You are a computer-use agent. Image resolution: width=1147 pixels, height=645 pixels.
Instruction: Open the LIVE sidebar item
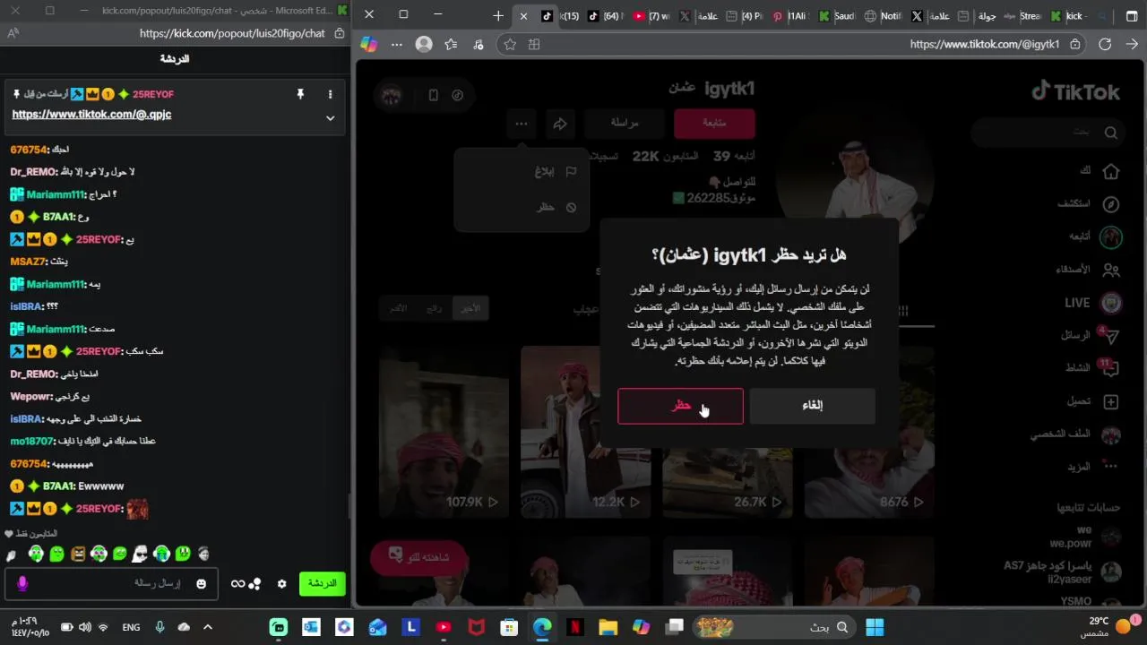click(1092, 303)
